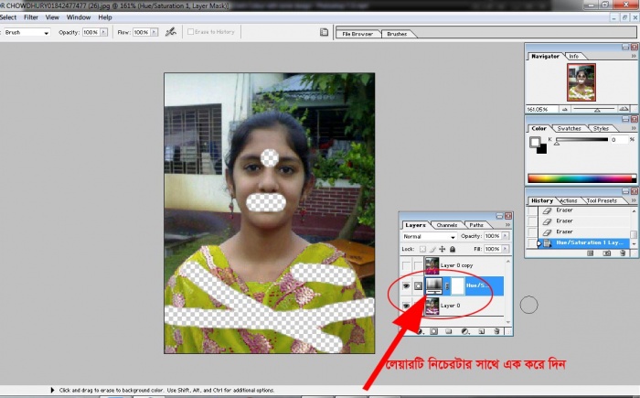Click the Hue/Saturation layer mask thumbnail

pos(457,285)
